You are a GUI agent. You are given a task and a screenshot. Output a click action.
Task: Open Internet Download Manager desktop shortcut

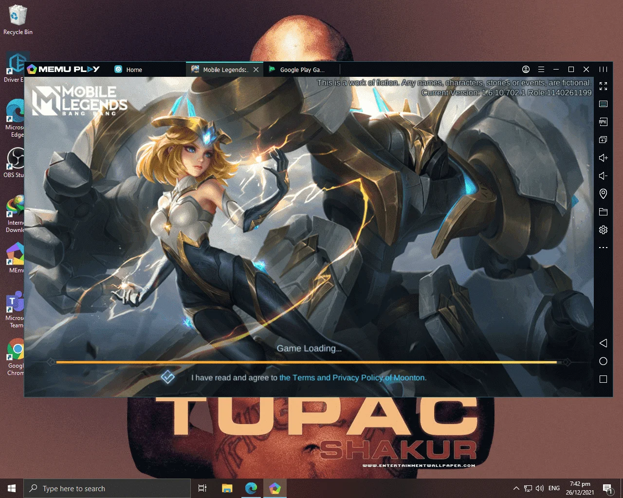[x=15, y=214]
